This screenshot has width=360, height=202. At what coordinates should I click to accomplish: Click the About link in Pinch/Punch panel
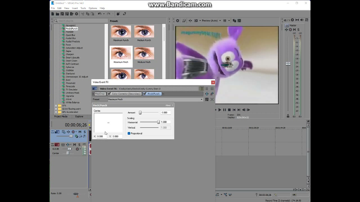tap(168, 105)
